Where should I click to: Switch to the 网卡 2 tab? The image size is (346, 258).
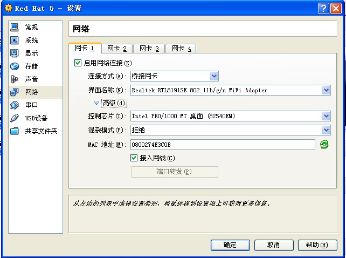117,49
